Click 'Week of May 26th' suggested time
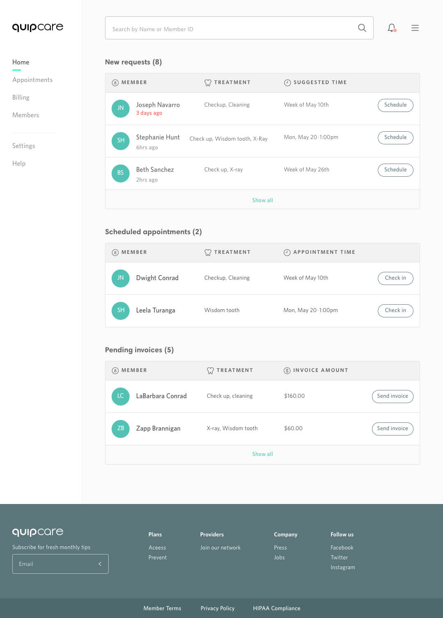 tap(306, 170)
